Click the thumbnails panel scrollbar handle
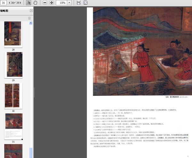The width and height of the screenshot is (192, 158). tap(31, 153)
